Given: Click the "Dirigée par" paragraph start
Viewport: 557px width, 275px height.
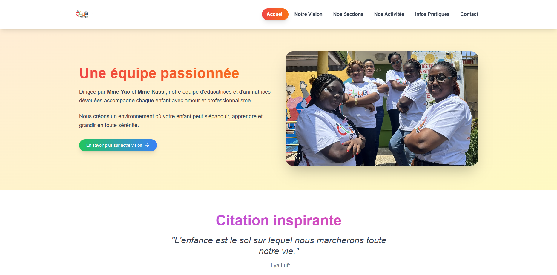Looking at the screenshot, I should [92, 92].
